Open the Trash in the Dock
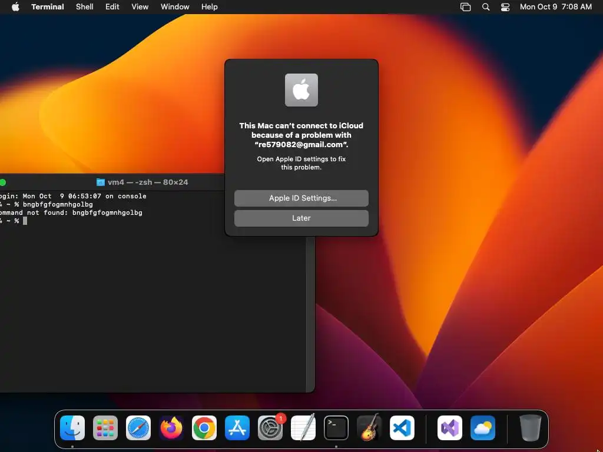This screenshot has width=603, height=452. pyautogui.click(x=531, y=428)
